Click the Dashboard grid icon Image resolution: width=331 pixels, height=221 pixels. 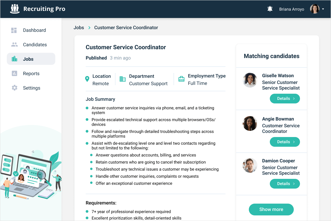14,30
